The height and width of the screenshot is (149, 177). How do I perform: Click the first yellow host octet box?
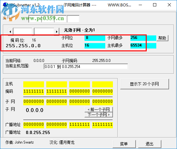pyautogui.click(x=33, y=84)
